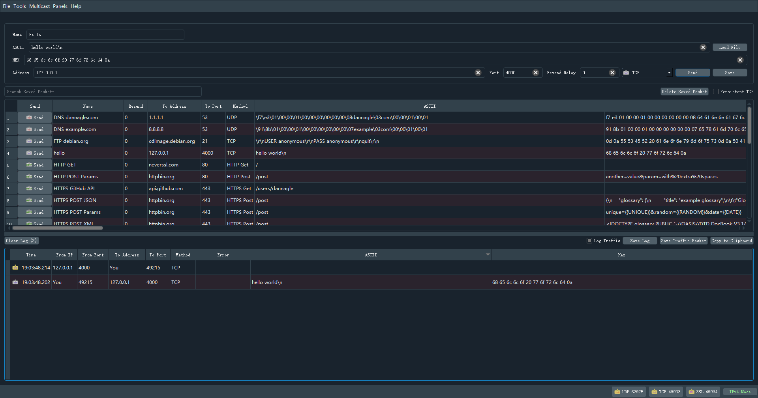Sort saved packets by Method header
The width and height of the screenshot is (758, 398).
point(240,106)
